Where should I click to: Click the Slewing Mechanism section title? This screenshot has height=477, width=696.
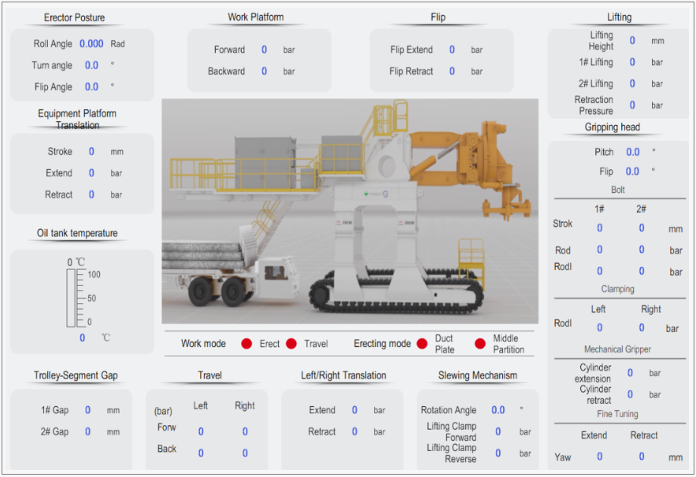pyautogui.click(x=478, y=375)
